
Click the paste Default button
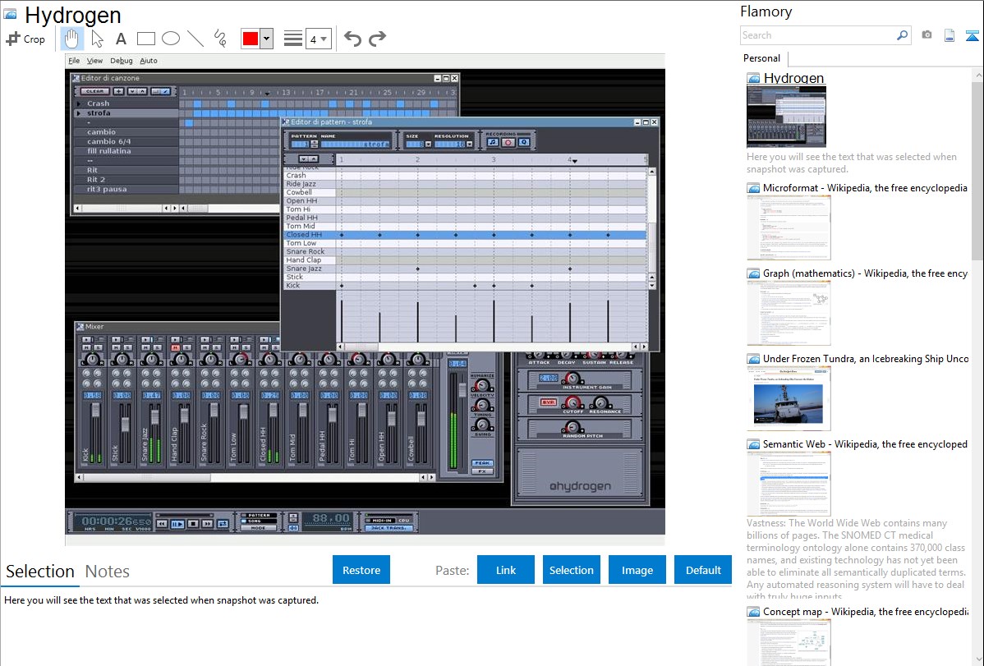pyautogui.click(x=703, y=570)
